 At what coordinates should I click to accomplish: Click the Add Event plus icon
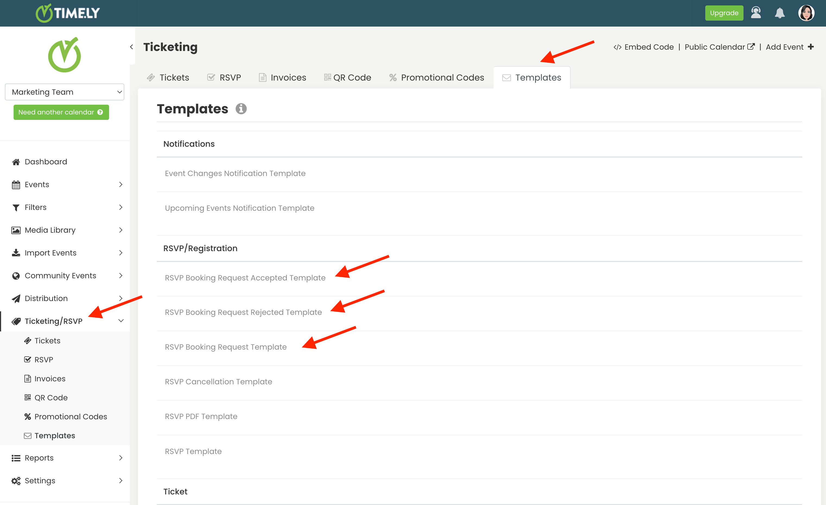point(811,47)
